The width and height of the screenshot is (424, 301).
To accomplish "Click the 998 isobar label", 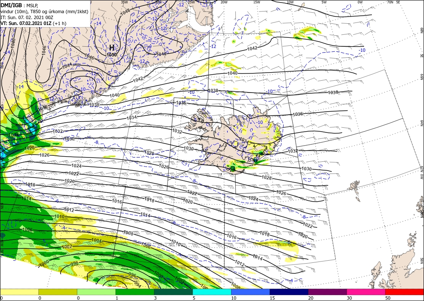I will [x=74, y=263].
